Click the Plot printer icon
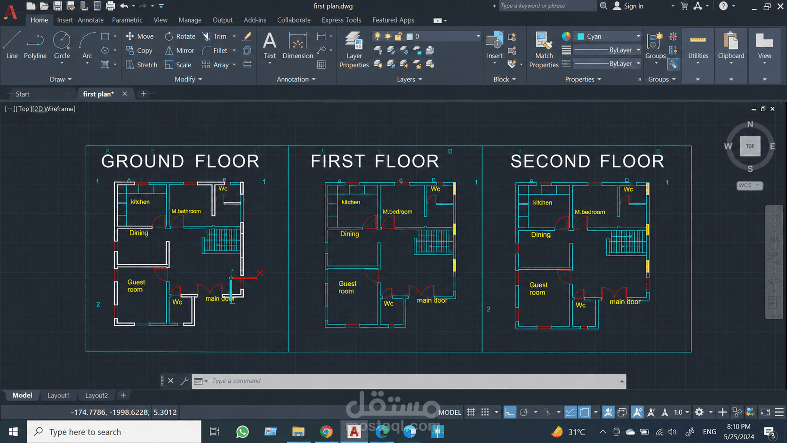The width and height of the screenshot is (787, 443). pyautogui.click(x=110, y=6)
